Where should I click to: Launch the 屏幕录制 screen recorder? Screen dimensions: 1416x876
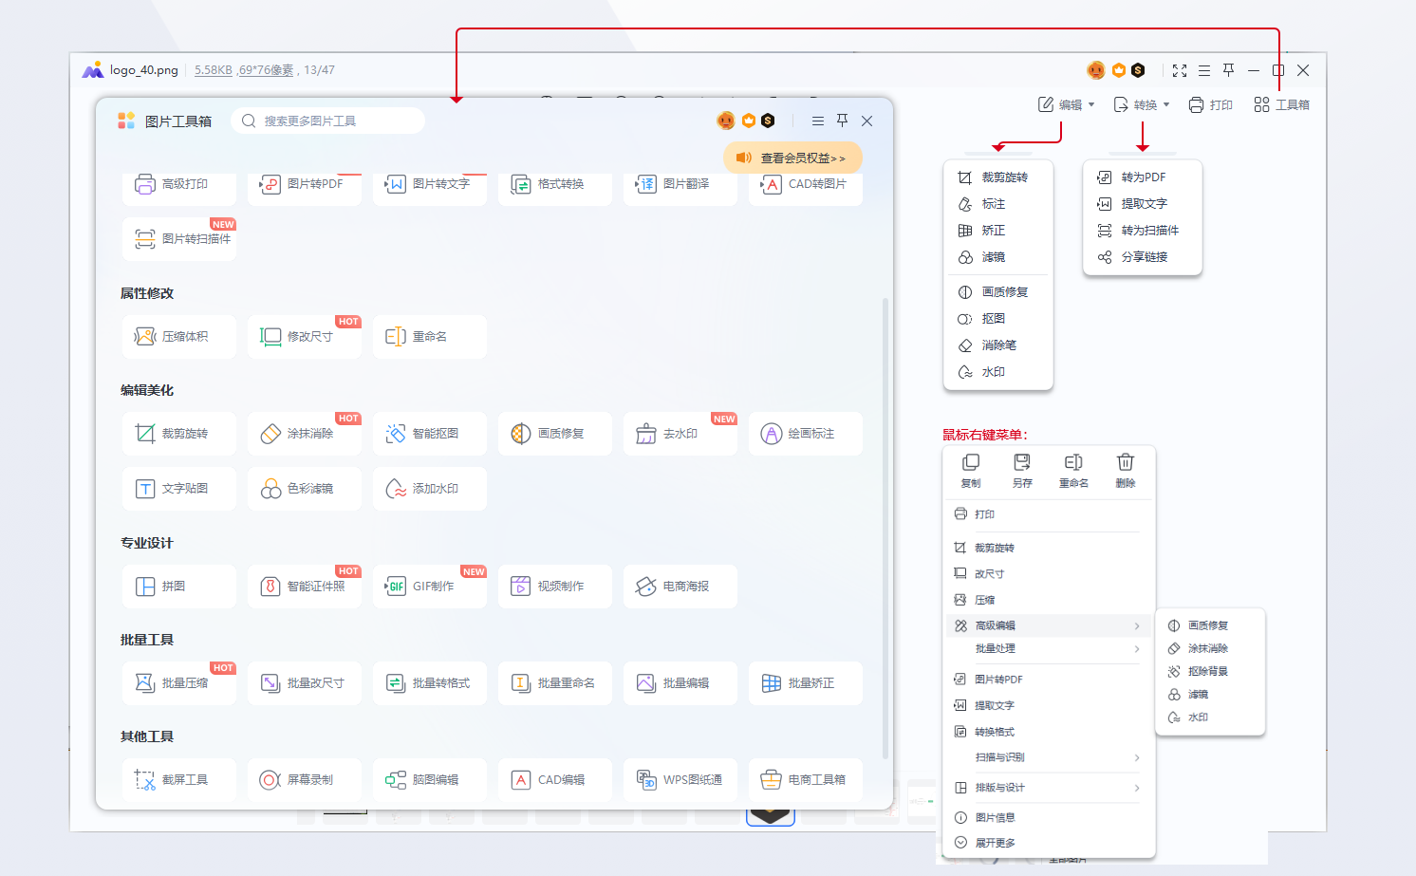[x=304, y=780]
